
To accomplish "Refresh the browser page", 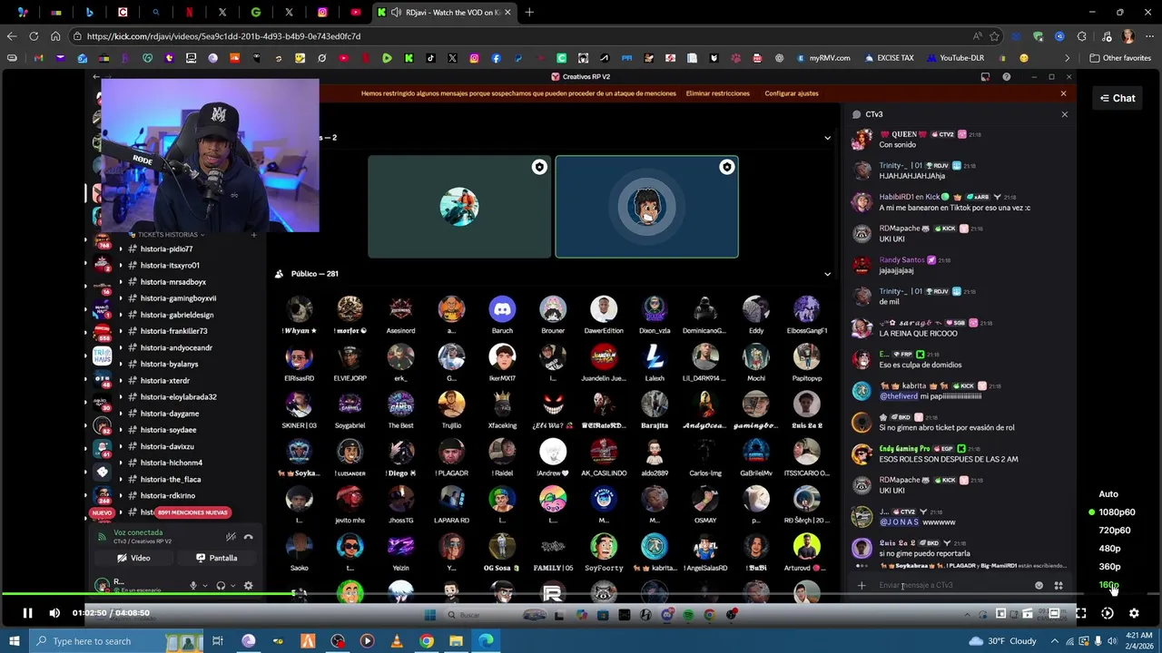I will pyautogui.click(x=34, y=36).
